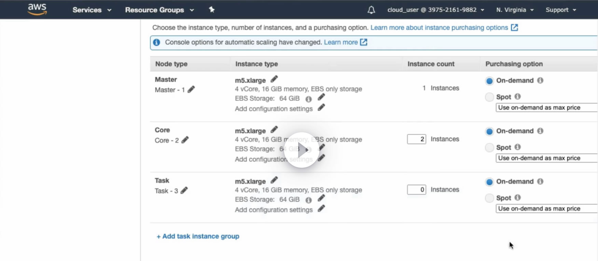Open the notifications bell
This screenshot has height=261, width=598.
tap(371, 10)
